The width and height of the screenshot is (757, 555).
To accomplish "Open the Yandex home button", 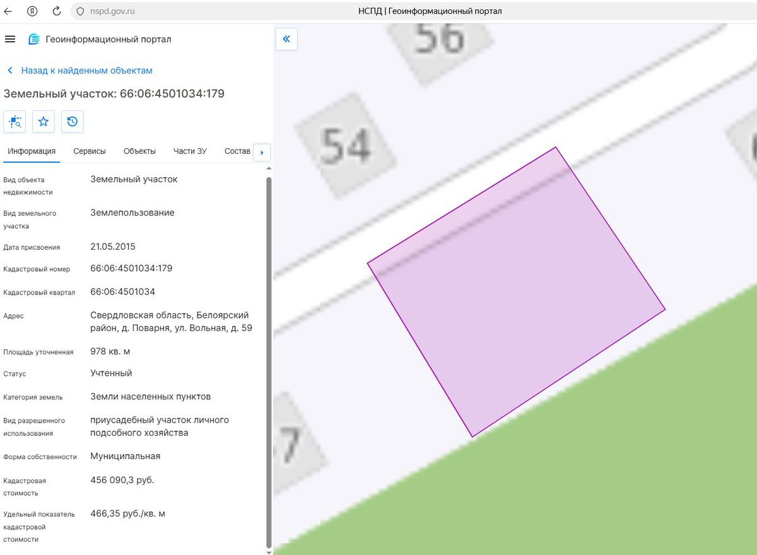I will pos(33,11).
